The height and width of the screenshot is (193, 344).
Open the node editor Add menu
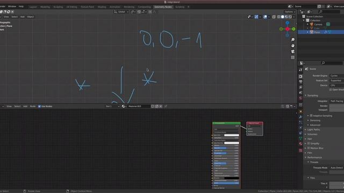pyautogui.click(x=25, y=106)
